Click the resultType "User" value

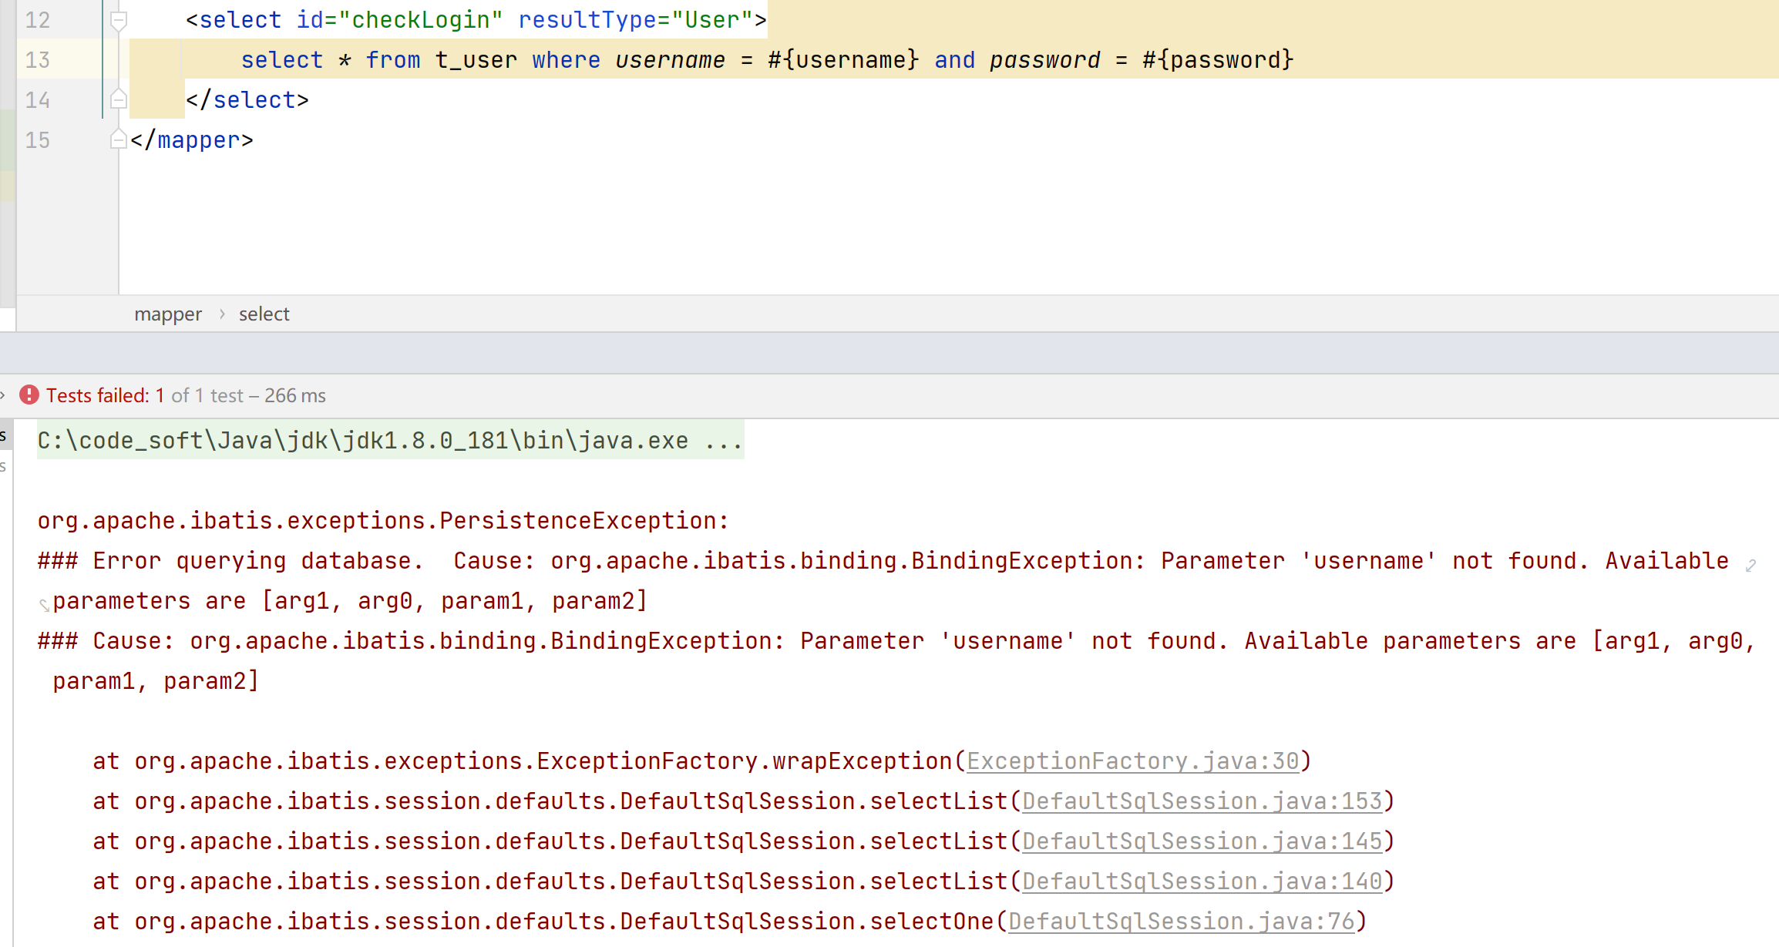point(712,20)
